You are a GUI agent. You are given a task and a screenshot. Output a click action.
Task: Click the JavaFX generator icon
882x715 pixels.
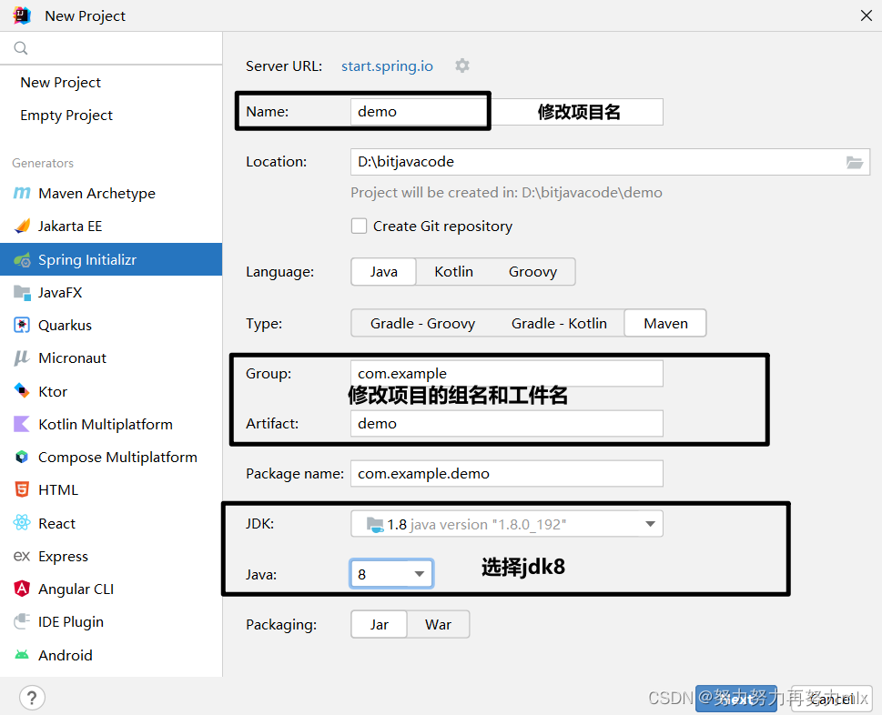point(22,292)
